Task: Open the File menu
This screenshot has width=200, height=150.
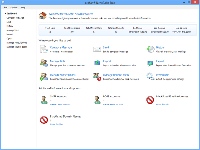Action: (5, 7)
